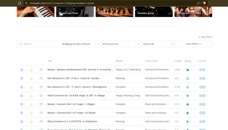Sort by License column header

pos(202,61)
